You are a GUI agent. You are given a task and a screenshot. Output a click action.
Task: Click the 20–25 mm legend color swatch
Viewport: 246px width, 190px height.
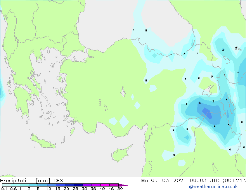[x=69, y=185]
